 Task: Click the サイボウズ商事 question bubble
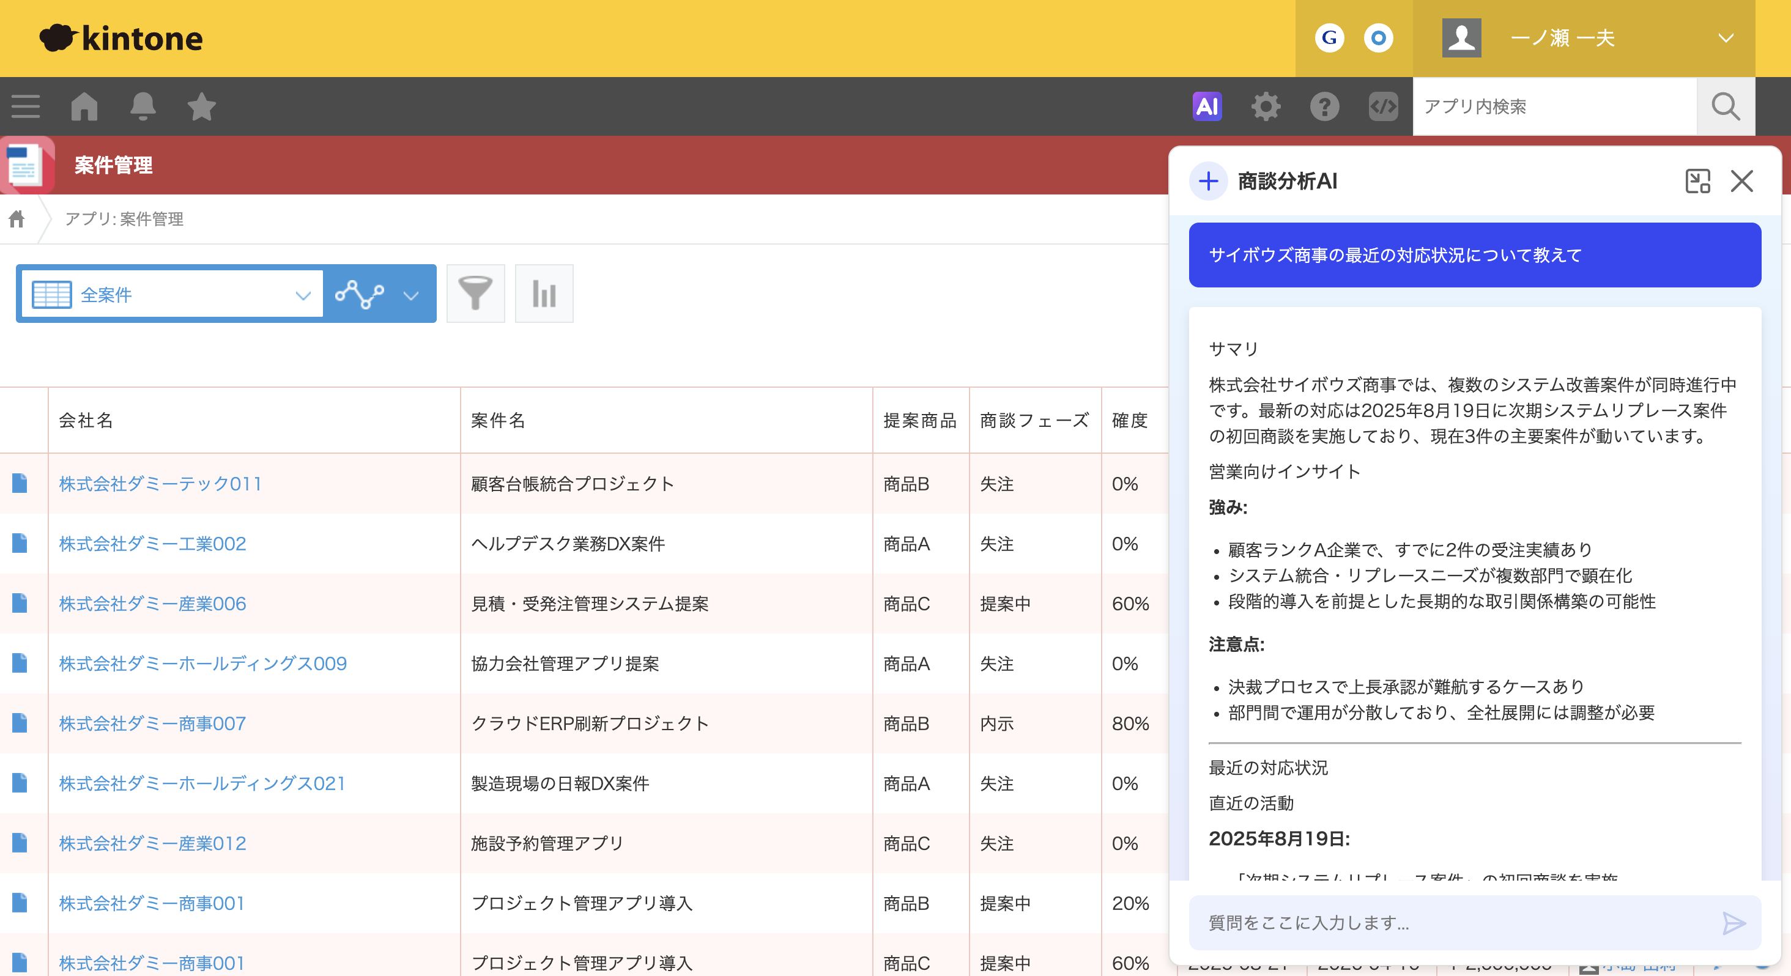tap(1474, 254)
